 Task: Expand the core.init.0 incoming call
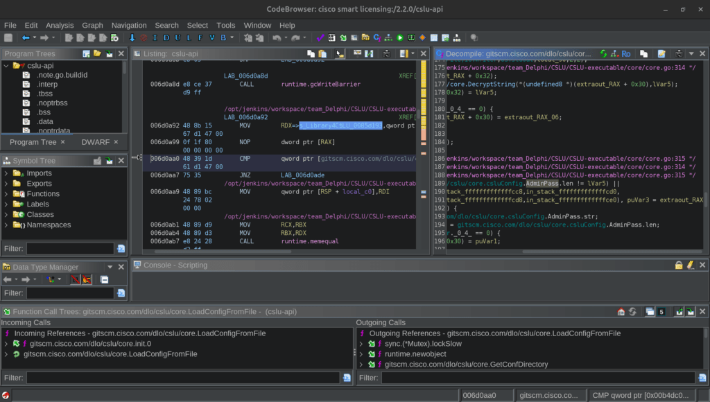coord(6,344)
